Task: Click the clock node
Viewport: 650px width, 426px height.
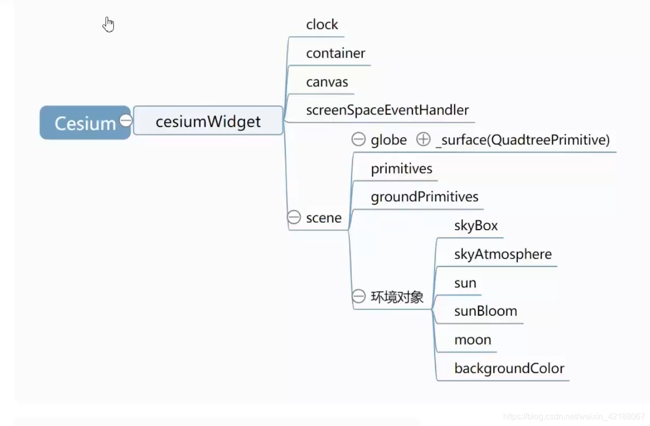Action: [x=322, y=25]
